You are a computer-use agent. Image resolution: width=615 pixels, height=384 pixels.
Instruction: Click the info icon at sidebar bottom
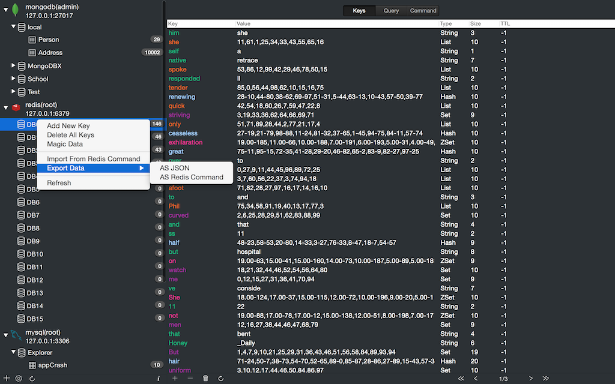click(158, 379)
